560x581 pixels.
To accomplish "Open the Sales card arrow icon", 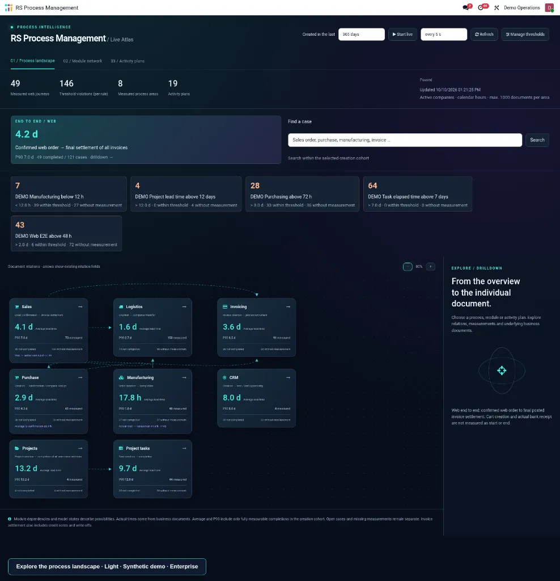I will 80,307.
